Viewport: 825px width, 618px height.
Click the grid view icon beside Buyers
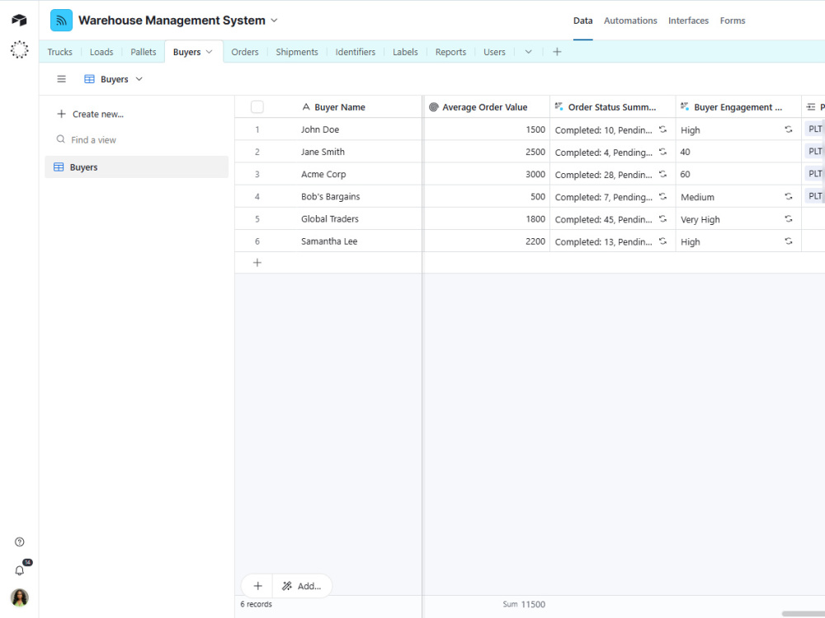coord(89,79)
